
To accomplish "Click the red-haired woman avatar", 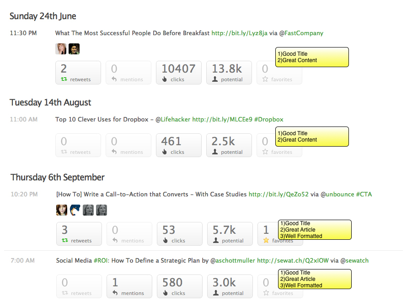I will [62, 210].
